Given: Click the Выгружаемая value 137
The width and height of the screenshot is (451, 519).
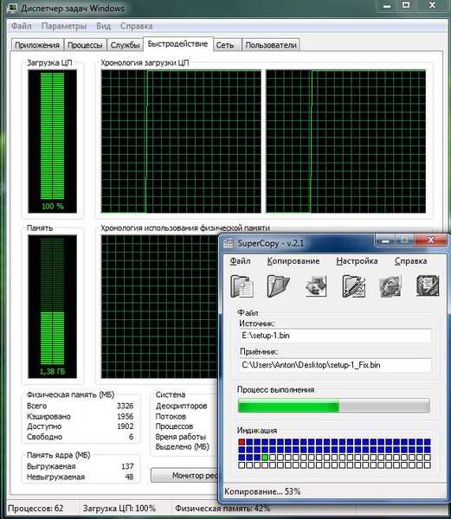Looking at the screenshot, I should click(127, 466).
